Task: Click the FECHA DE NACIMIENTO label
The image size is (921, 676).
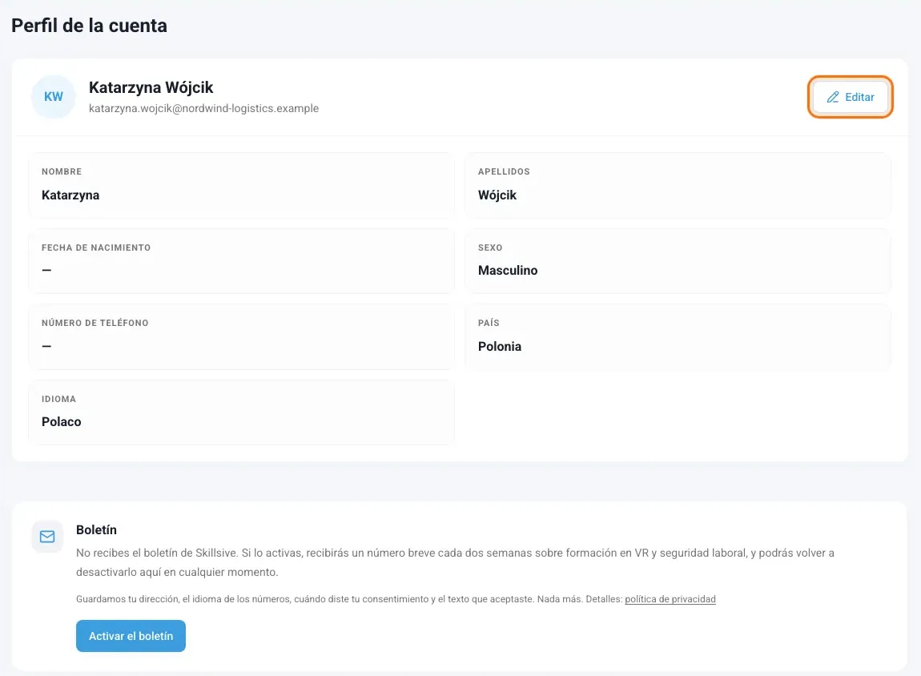Action: (x=96, y=247)
